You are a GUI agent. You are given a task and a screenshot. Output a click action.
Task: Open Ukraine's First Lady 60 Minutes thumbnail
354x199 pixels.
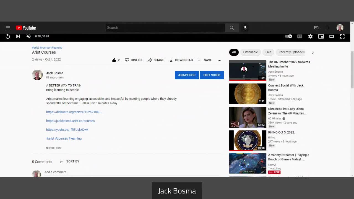[248, 117]
